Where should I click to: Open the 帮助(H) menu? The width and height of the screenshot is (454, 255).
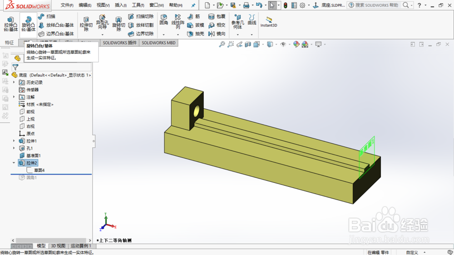coord(176,5)
